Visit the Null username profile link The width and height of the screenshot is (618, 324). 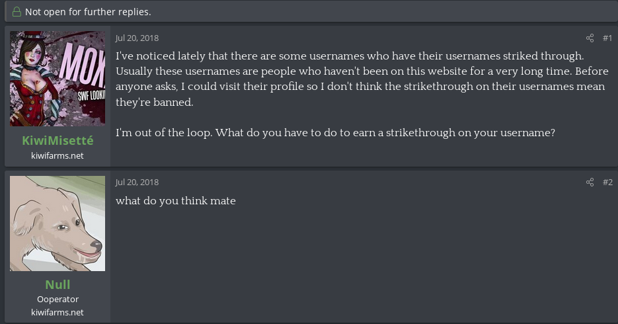click(x=58, y=285)
